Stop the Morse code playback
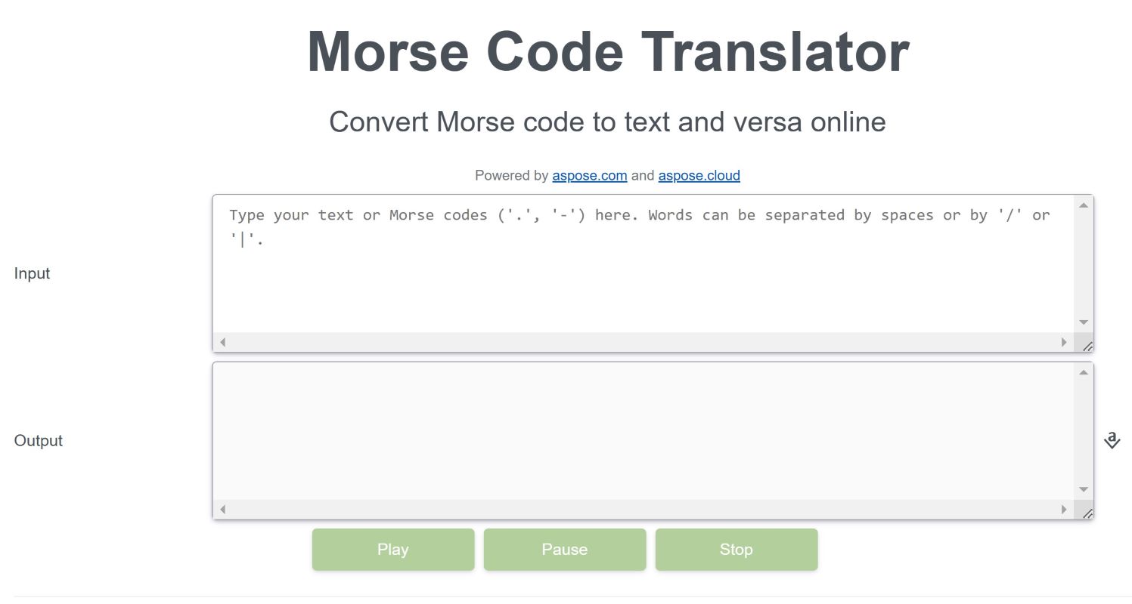 [x=736, y=550]
